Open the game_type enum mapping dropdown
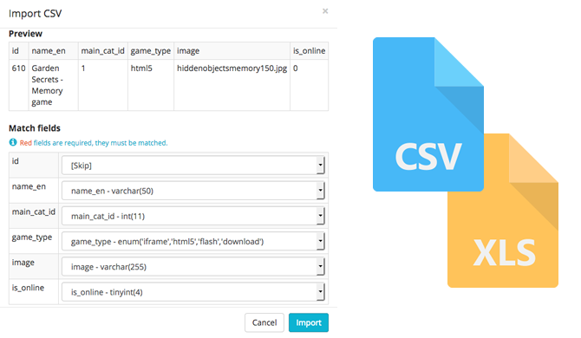 193,242
